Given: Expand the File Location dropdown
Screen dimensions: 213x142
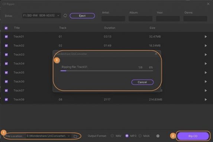Looking at the screenshot, I should [69, 136].
